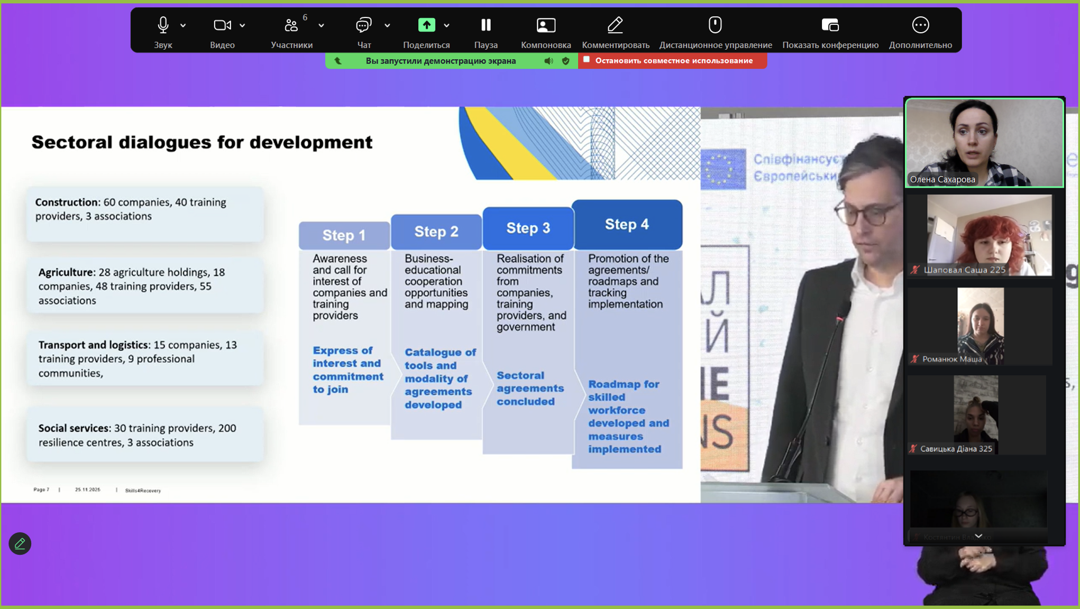Select the Комментировать annotate pencil

tap(615, 25)
